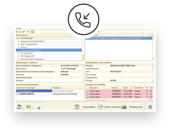Click the green refresh arrows icon
This screenshot has height=132, width=170.
point(28,32)
